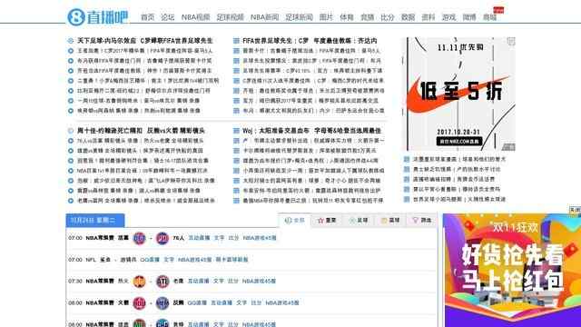
Task: Open the 数据 navigation item
Action: (408, 17)
